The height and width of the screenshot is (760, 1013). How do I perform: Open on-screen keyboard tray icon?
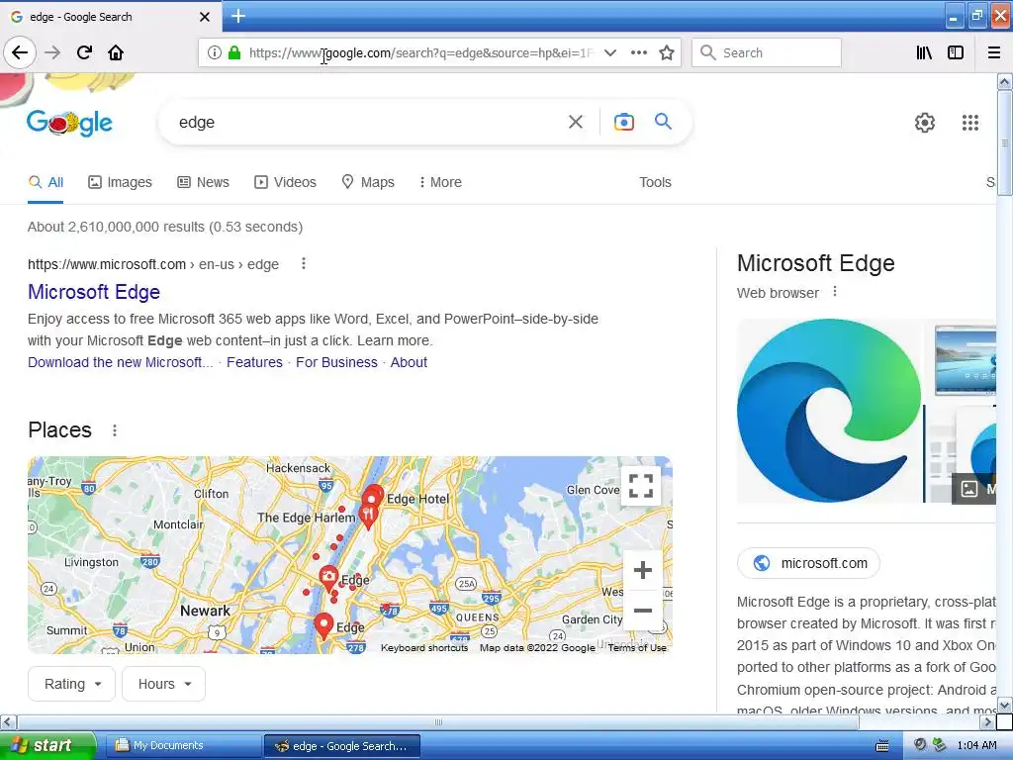(881, 746)
